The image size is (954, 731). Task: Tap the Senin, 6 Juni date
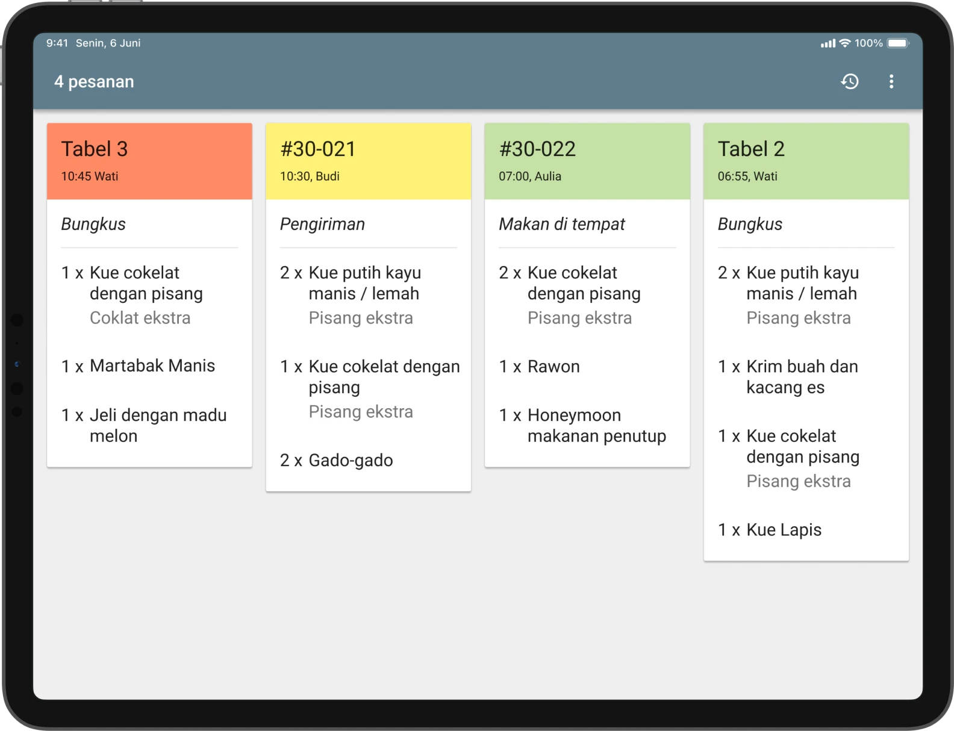108,43
